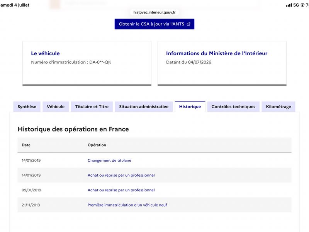
Task: Click the Date column header
Action: point(26,145)
